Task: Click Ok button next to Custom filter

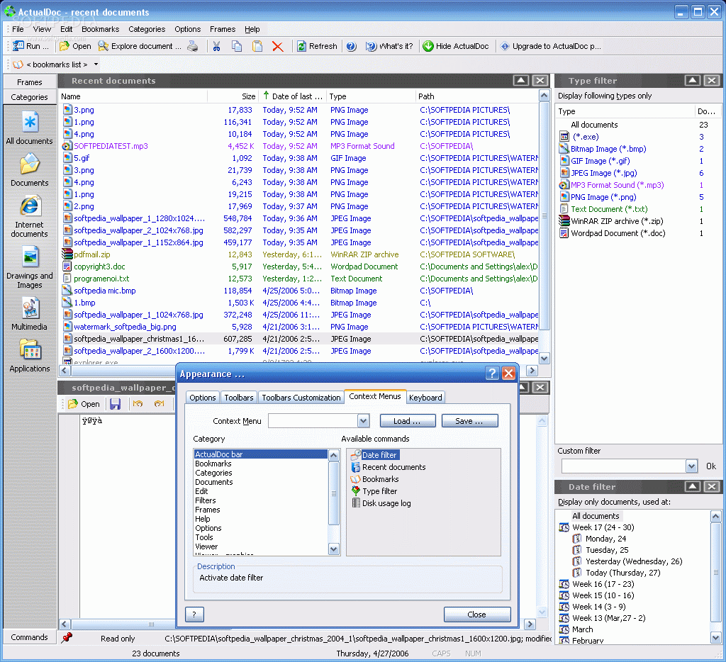Action: (x=710, y=466)
